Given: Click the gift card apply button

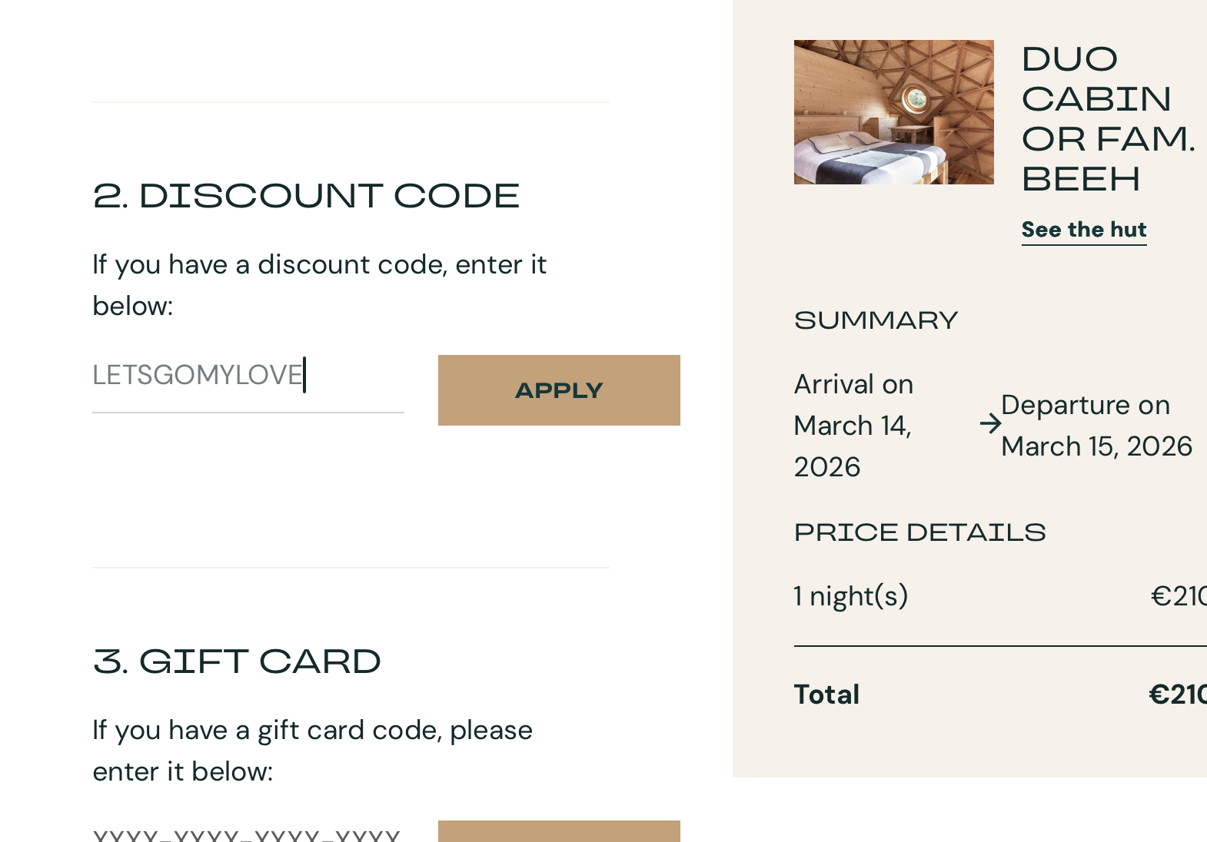Looking at the screenshot, I should [x=559, y=833].
